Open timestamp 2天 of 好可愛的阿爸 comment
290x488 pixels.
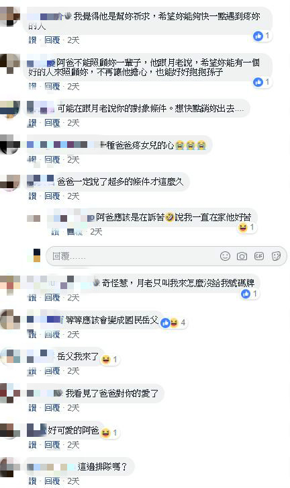(x=73, y=444)
